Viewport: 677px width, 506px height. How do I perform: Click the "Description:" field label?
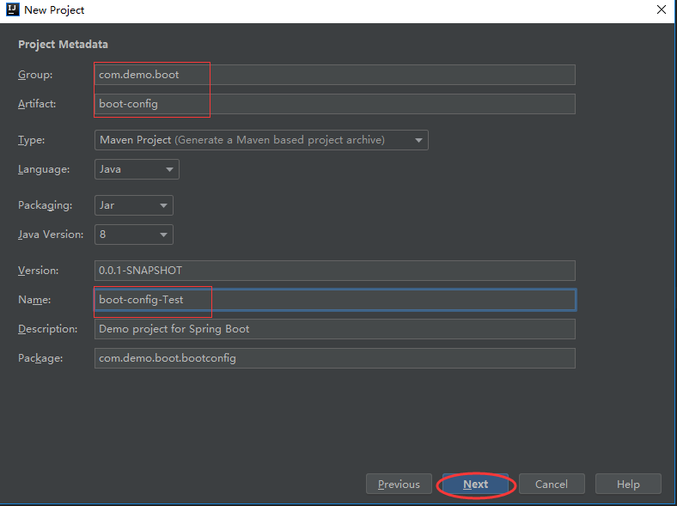[x=47, y=329]
